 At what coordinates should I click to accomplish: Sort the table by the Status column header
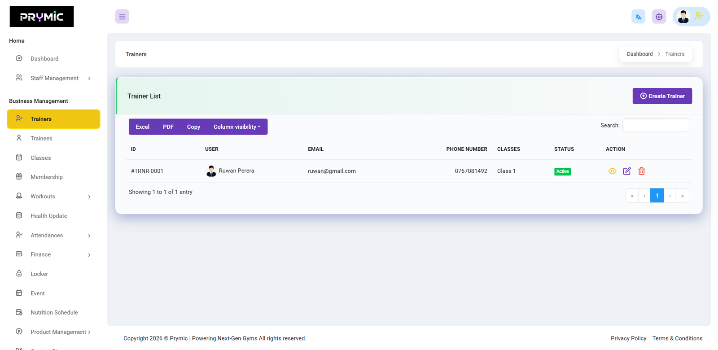(564, 149)
